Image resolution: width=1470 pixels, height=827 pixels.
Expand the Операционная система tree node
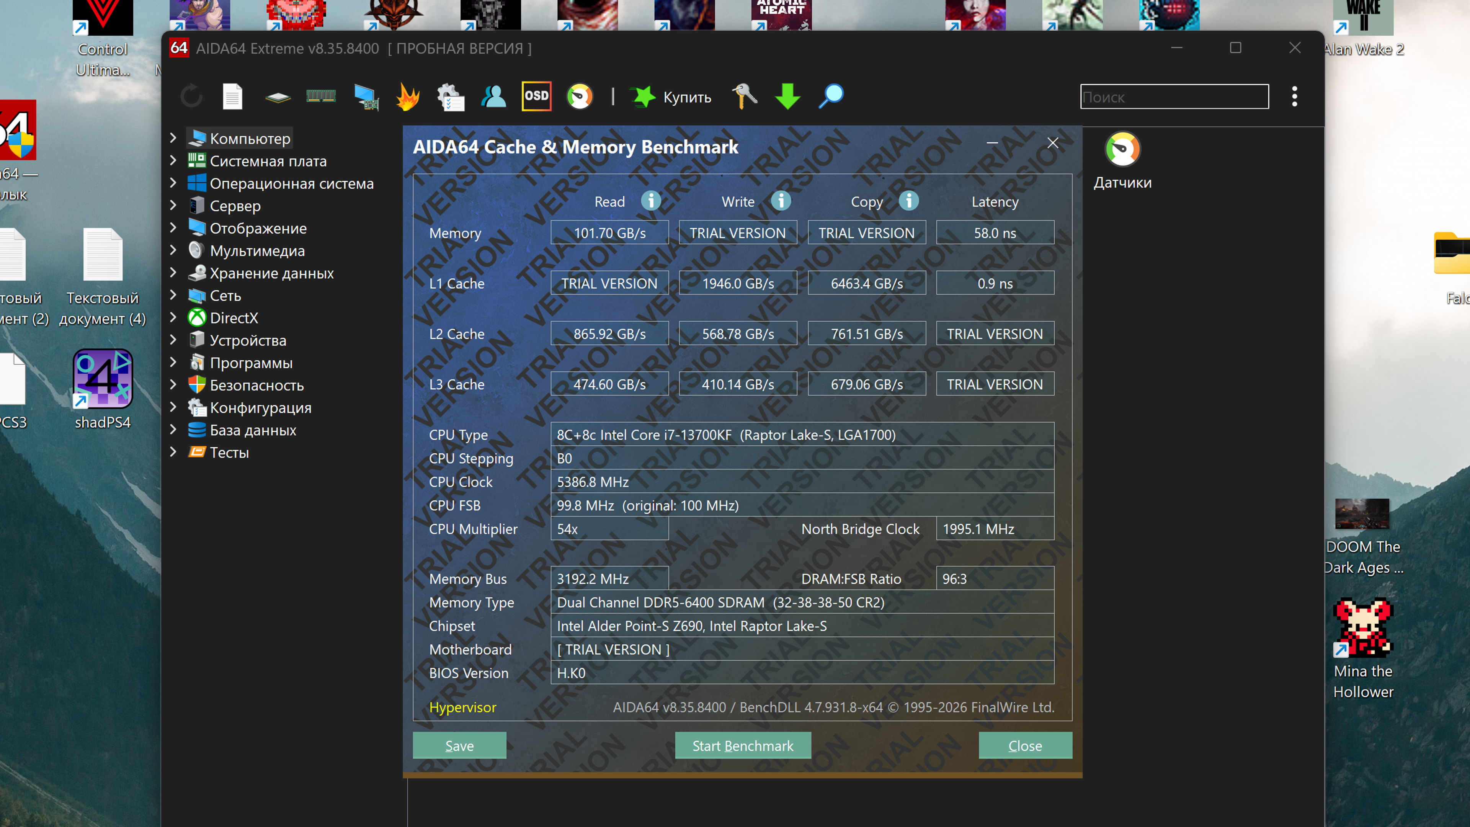[x=173, y=183]
